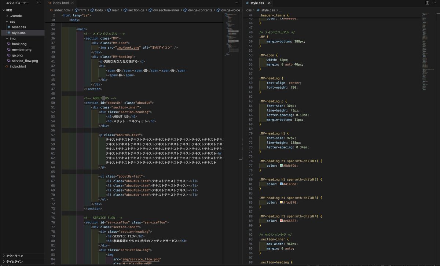This screenshot has height=266, width=440.
Task: Click line number 50 in index.html
Action: pyautogui.click(x=52, y=103)
